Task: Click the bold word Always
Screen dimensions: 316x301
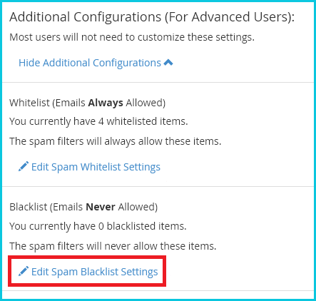Action: tap(106, 103)
